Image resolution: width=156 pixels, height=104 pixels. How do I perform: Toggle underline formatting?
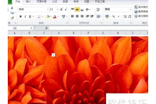[x=30, y=16]
